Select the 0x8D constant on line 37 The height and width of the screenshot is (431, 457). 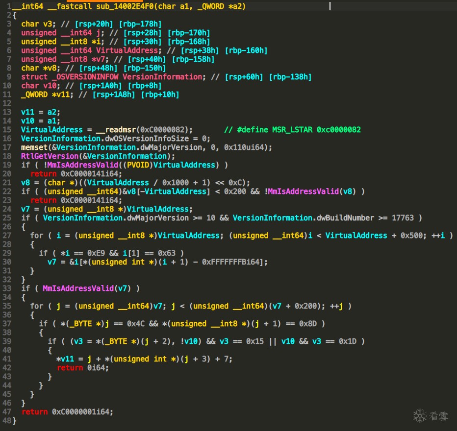308,324
